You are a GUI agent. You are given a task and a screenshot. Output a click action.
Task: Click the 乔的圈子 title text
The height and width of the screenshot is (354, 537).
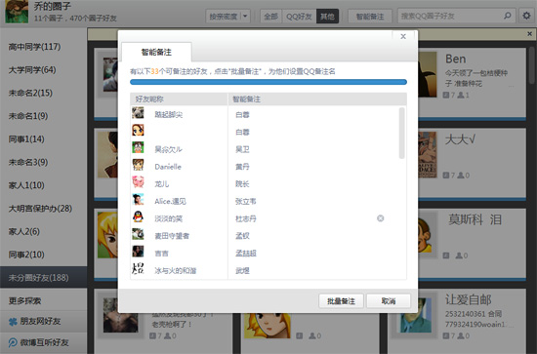(x=53, y=6)
